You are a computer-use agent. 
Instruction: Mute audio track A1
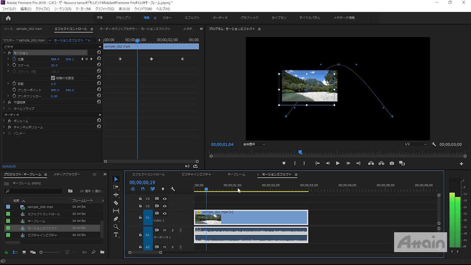point(164,230)
